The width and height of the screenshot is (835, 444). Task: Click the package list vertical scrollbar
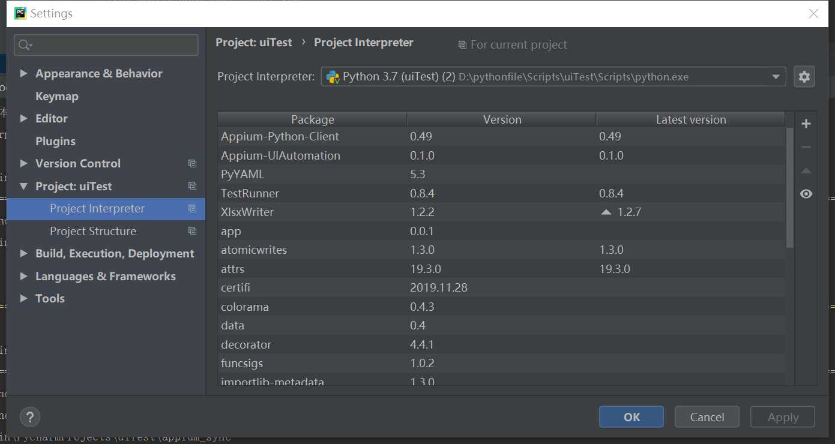(x=789, y=187)
